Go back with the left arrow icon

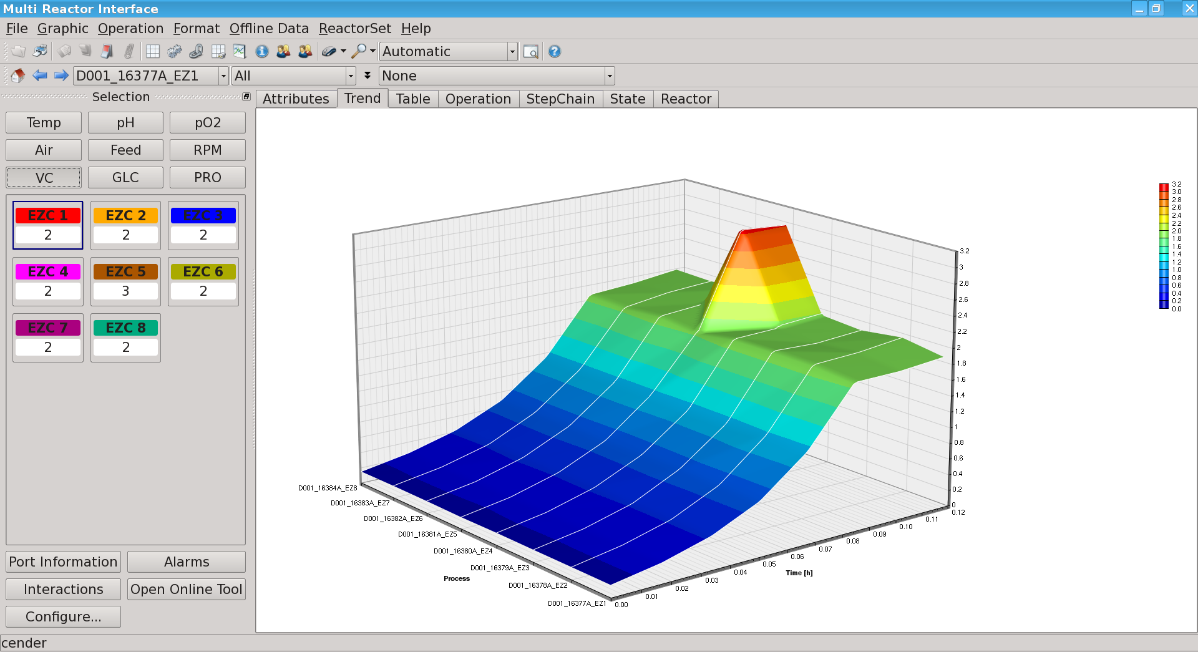click(x=40, y=75)
